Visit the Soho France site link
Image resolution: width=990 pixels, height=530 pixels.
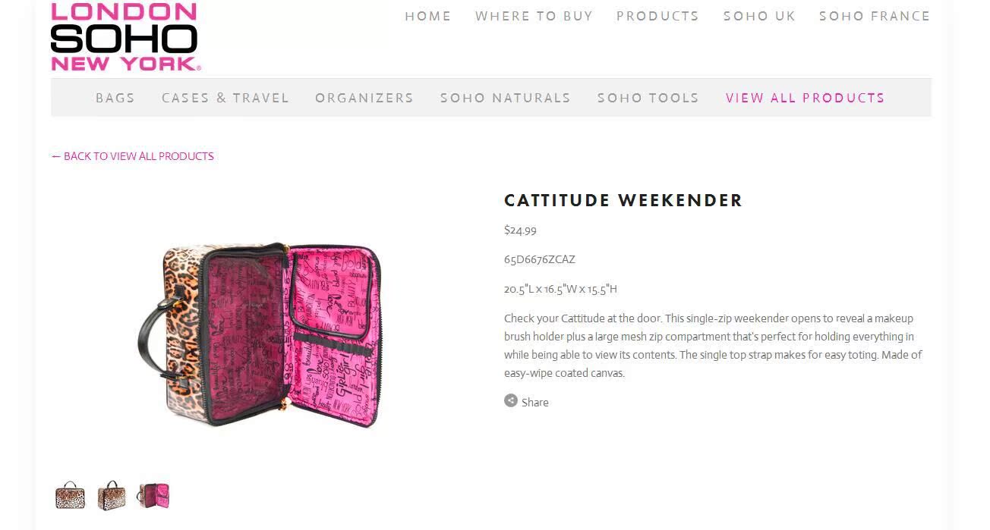[x=875, y=16]
